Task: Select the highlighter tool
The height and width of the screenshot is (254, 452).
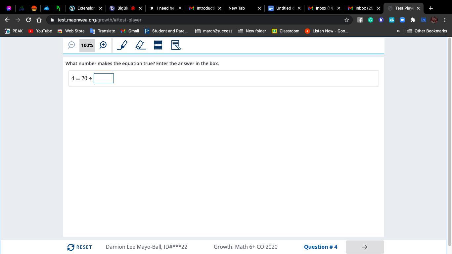Action: tap(122, 45)
